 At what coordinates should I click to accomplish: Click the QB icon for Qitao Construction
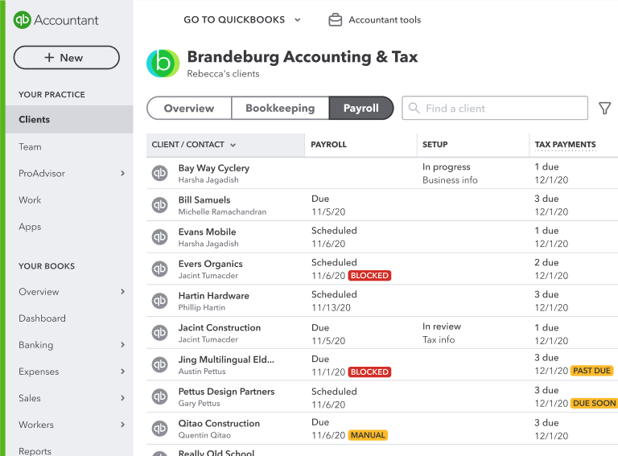[159, 429]
